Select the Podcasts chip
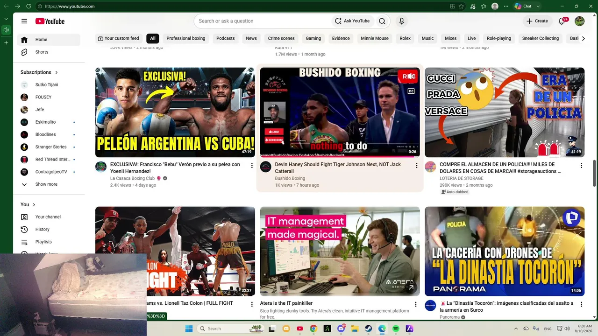The width and height of the screenshot is (598, 336). (x=226, y=38)
